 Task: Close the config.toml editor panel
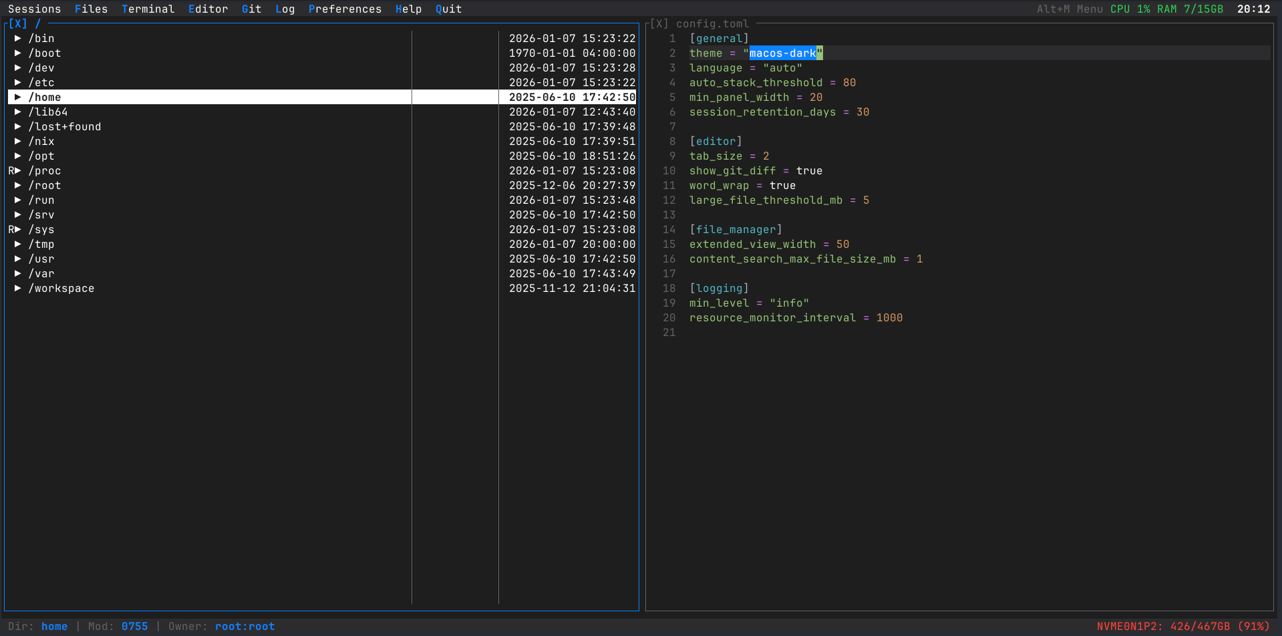(659, 23)
